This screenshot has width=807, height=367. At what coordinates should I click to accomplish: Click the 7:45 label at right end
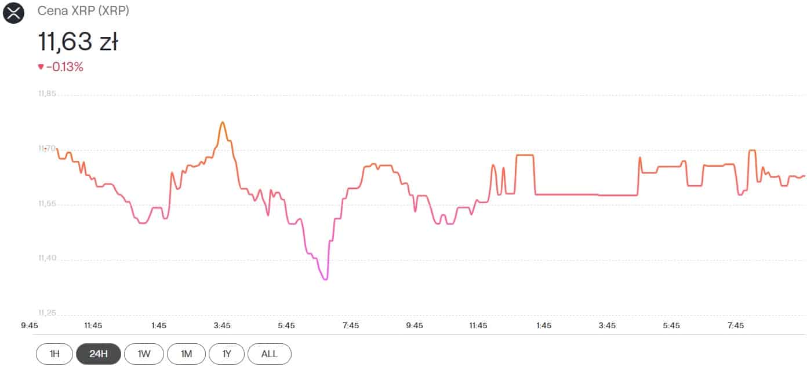(x=735, y=325)
